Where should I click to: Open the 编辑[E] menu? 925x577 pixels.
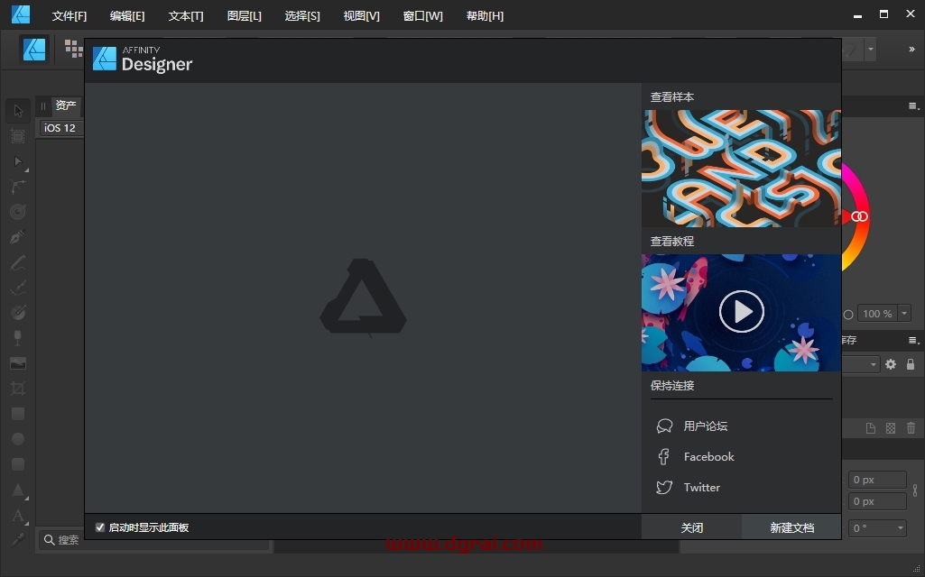click(x=127, y=16)
